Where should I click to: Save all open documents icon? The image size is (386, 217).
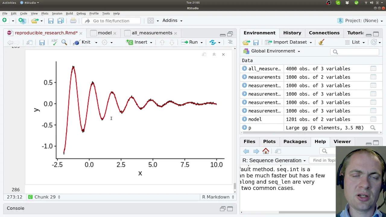[61, 20]
